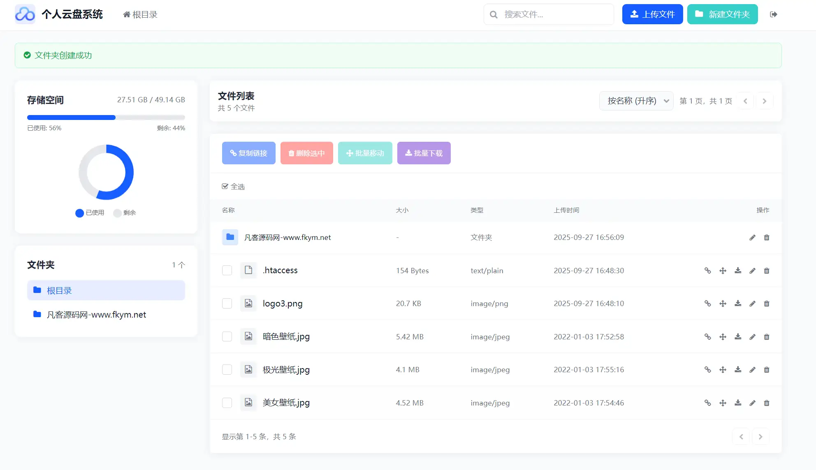Click the 上传文件 upload button
This screenshot has width=816, height=470.
pos(652,14)
